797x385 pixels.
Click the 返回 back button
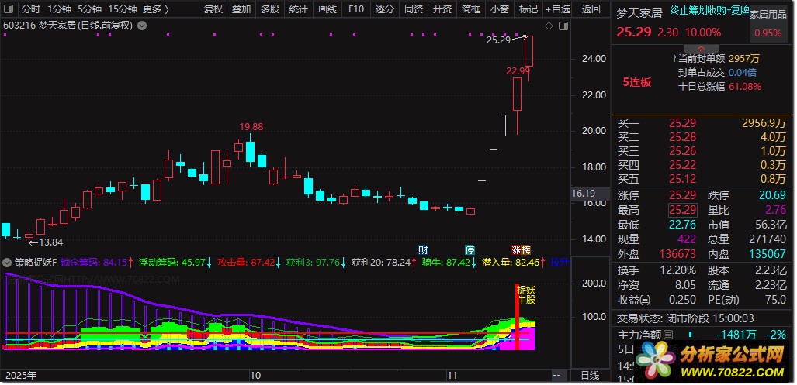click(x=591, y=9)
